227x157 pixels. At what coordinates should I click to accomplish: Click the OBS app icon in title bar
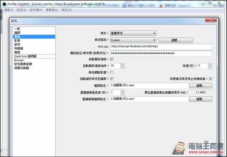[4, 4]
